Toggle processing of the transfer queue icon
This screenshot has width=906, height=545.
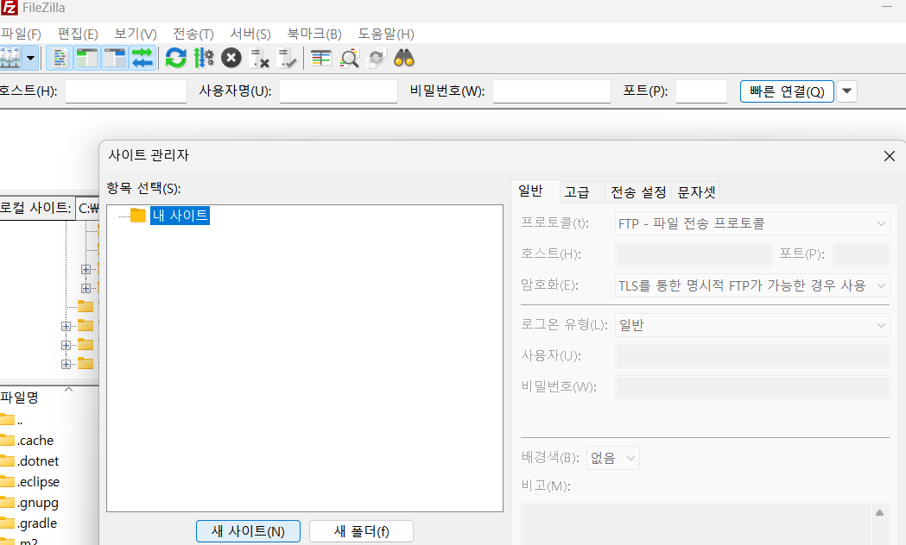203,59
